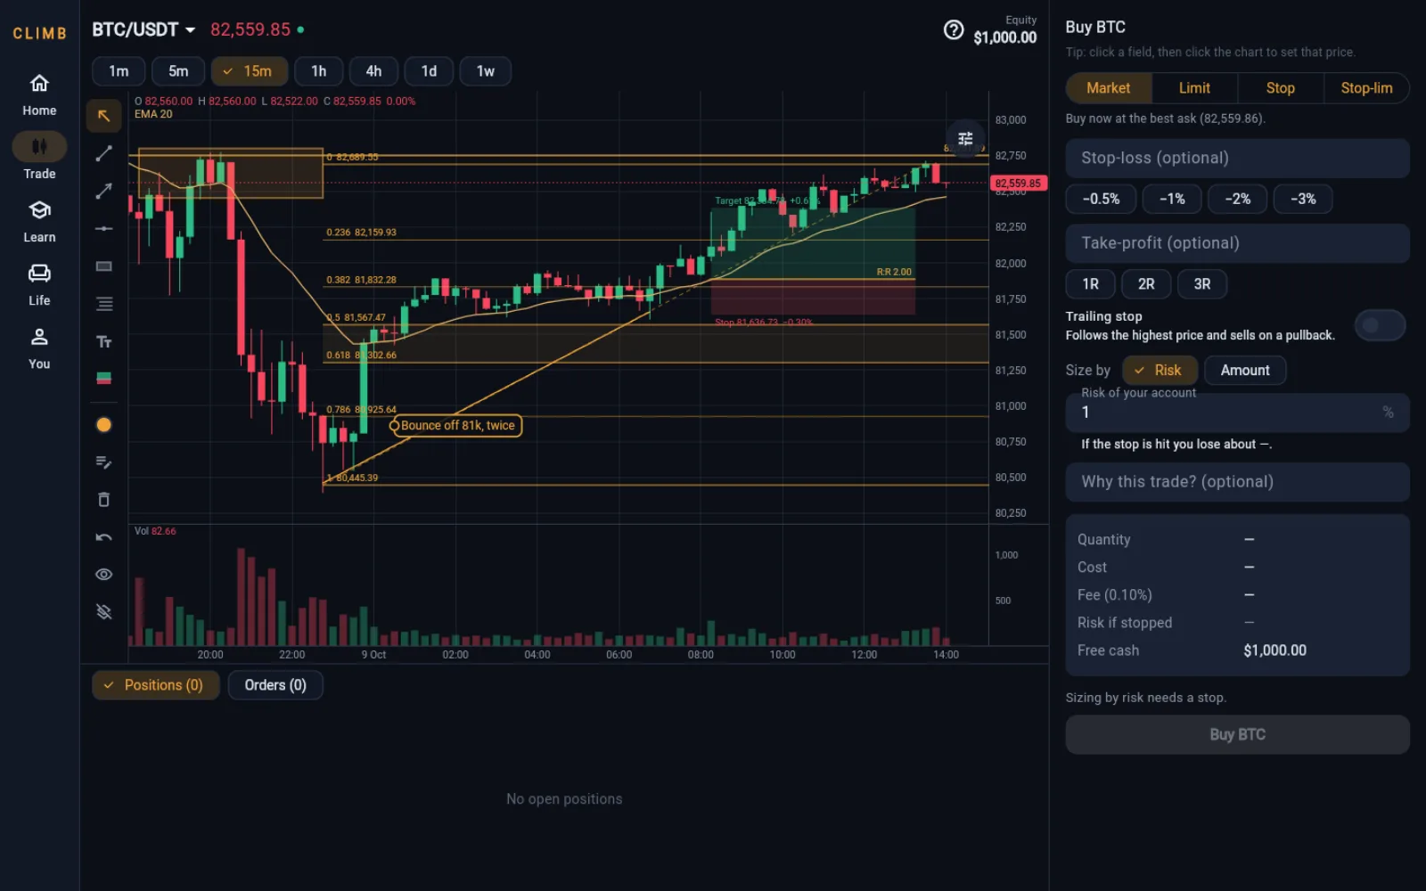
Task: Open the orange drawing color swatch
Action: tap(103, 425)
